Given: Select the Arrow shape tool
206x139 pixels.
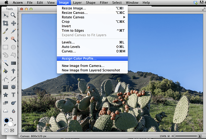Looking at the screenshot, I should pos(13,71).
